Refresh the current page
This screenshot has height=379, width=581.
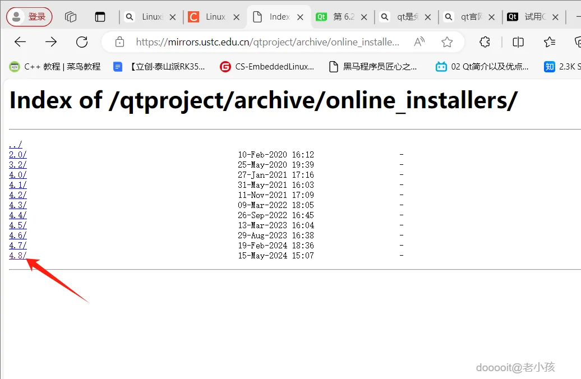pos(82,42)
